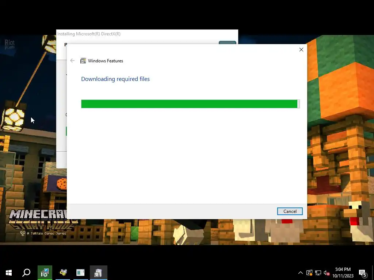Image resolution: width=374 pixels, height=280 pixels.
Task: Cancel the Windows Features download
Action: (290, 211)
